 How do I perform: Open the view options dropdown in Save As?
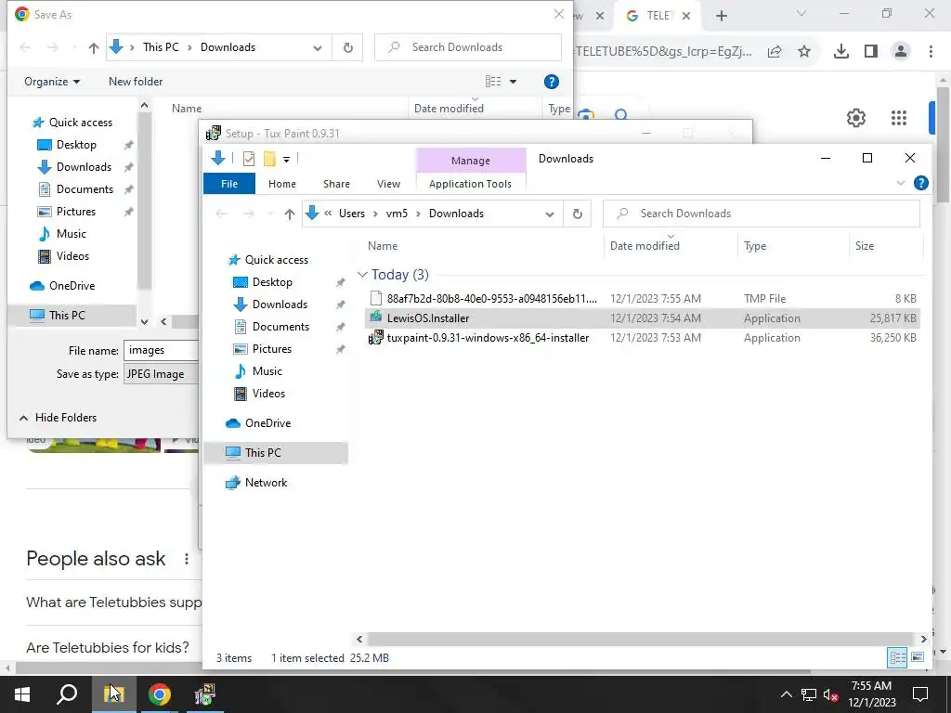coord(513,82)
